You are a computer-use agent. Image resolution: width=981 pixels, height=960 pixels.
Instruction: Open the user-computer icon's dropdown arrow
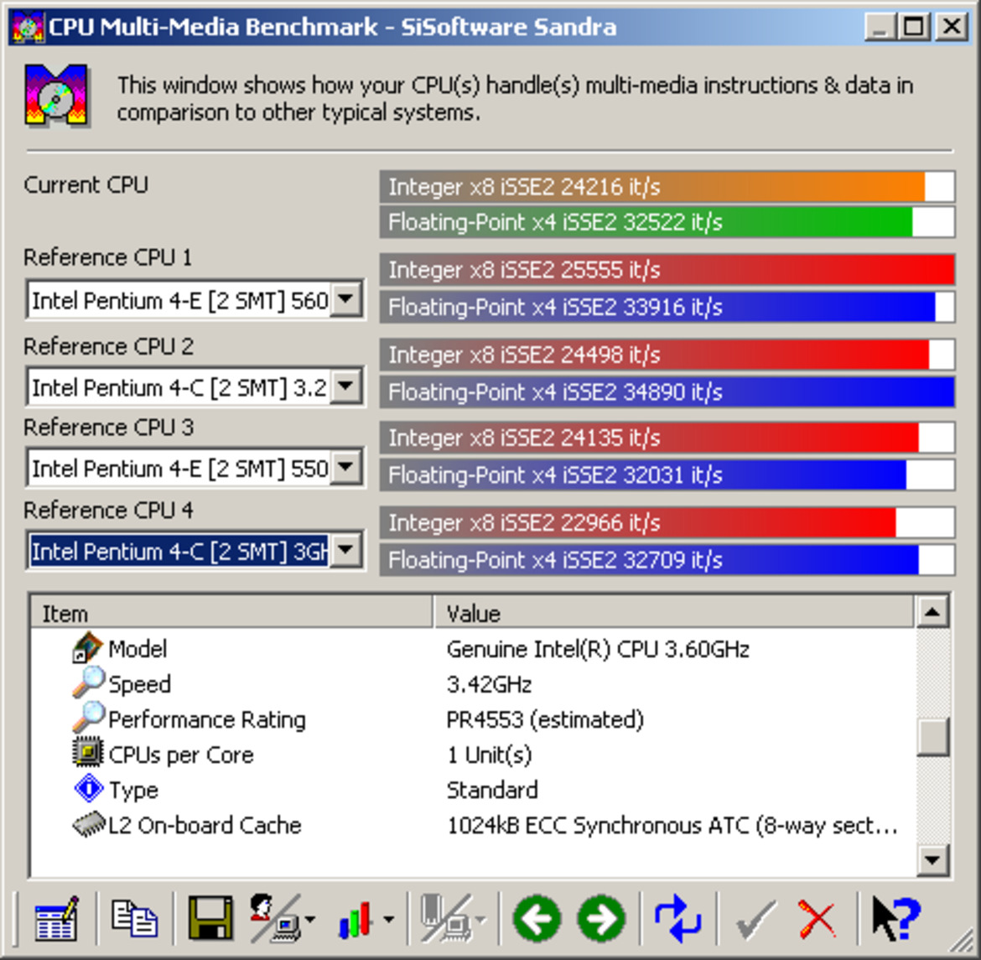311,920
